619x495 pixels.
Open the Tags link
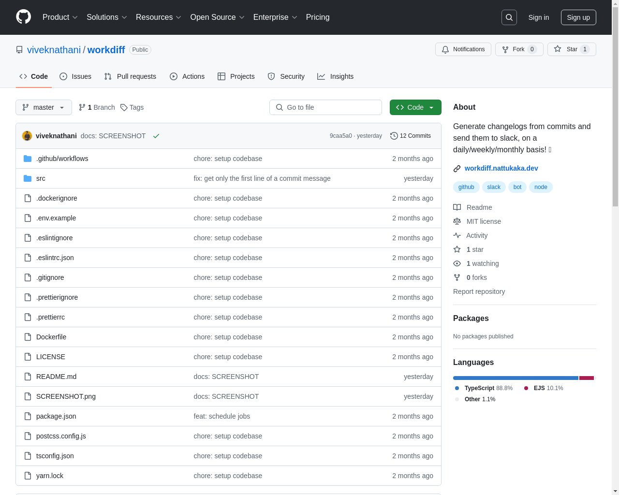click(132, 107)
